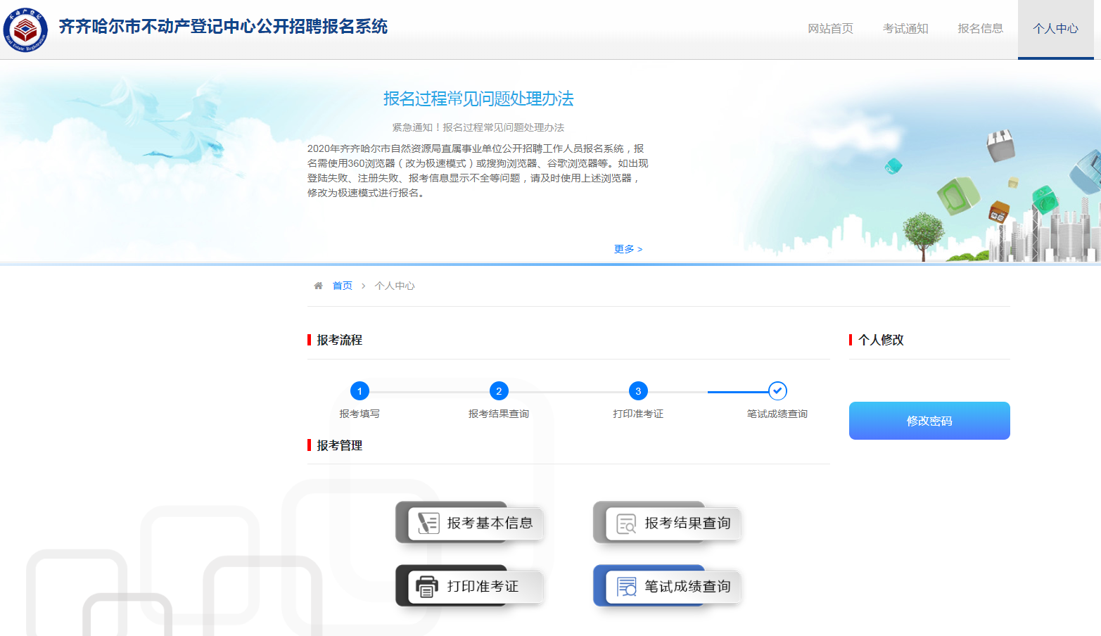
Task: Select step 2 circle 报考结果查询
Action: (499, 391)
